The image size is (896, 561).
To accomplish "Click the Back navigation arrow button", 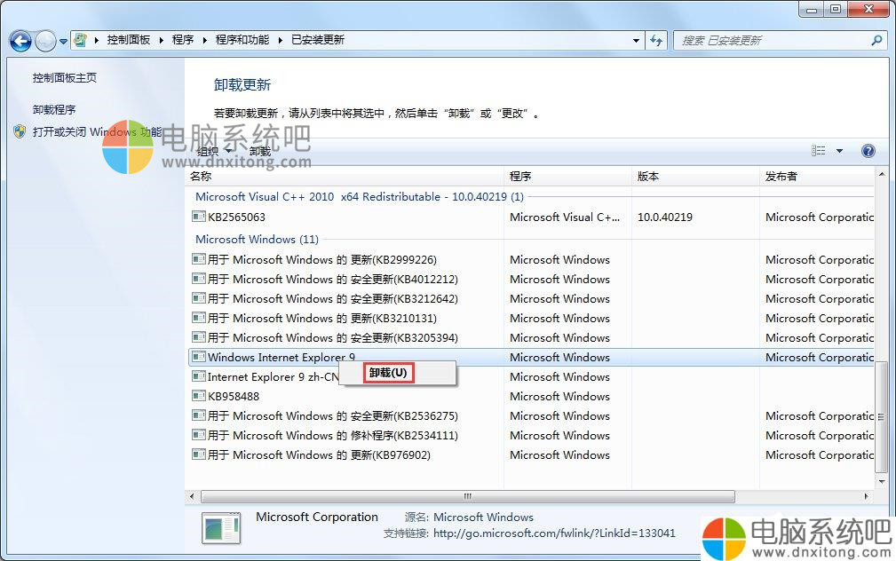I will 20,41.
